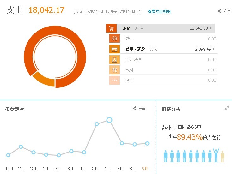Open the 查看支出明细 link
This screenshot has width=232, height=174.
[x=159, y=12]
